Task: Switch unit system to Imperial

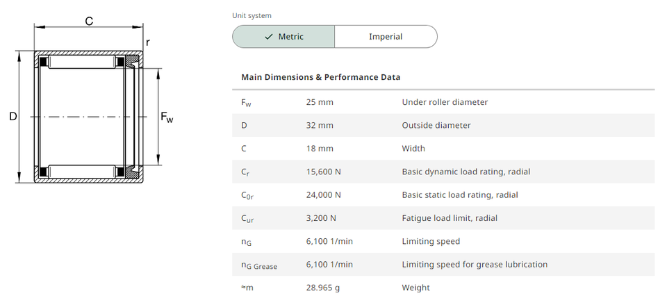Action: (386, 37)
